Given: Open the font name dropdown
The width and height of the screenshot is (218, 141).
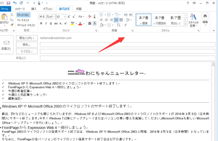Looking at the screenshot, I should [x=47, y=17].
